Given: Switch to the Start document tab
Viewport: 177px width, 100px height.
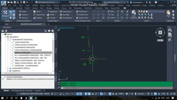Looking at the screenshot, I should [7, 24].
